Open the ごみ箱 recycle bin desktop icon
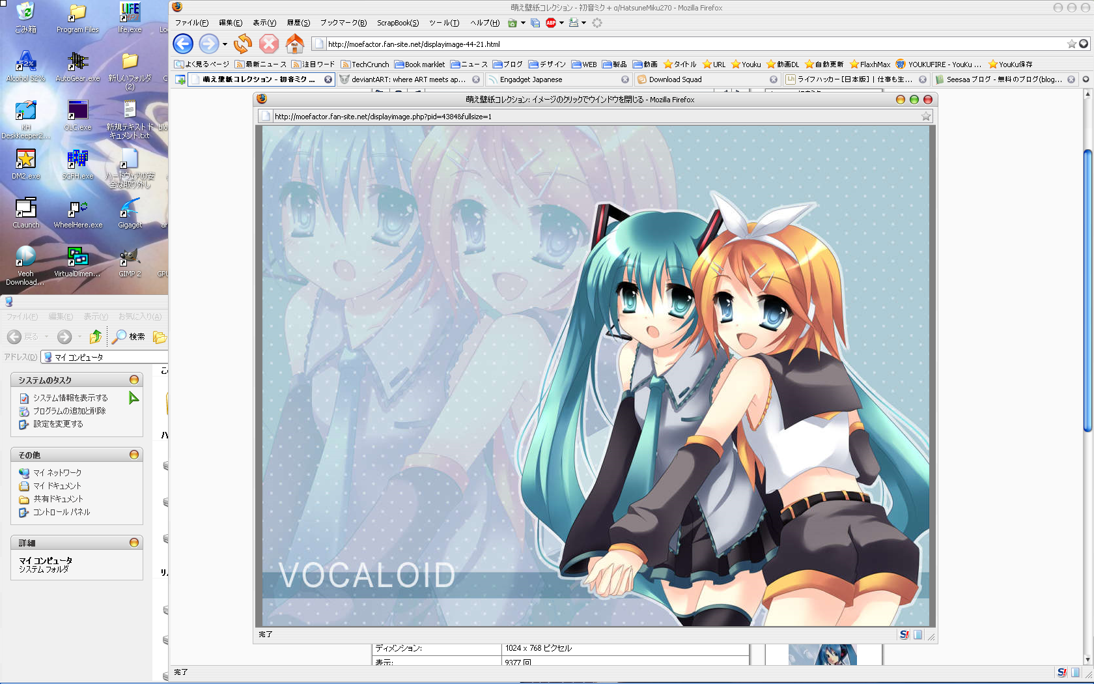This screenshot has width=1094, height=684. (25, 18)
